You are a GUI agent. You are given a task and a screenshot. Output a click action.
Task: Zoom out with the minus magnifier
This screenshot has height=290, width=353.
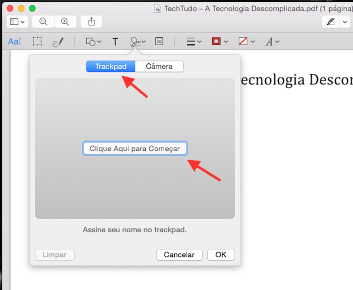click(x=43, y=22)
